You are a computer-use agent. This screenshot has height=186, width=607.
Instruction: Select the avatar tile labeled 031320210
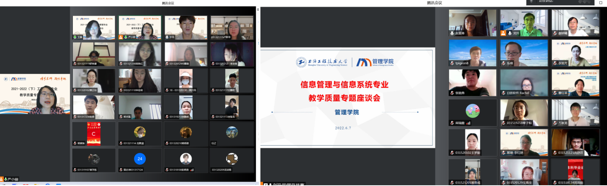click(186, 134)
